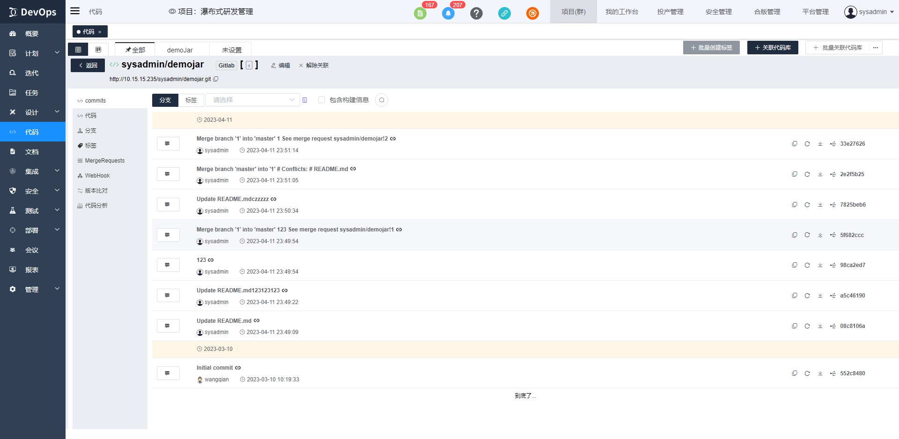Toggle the hamburger menu to collapse sidebar
The height and width of the screenshot is (439, 899).
coord(75,11)
